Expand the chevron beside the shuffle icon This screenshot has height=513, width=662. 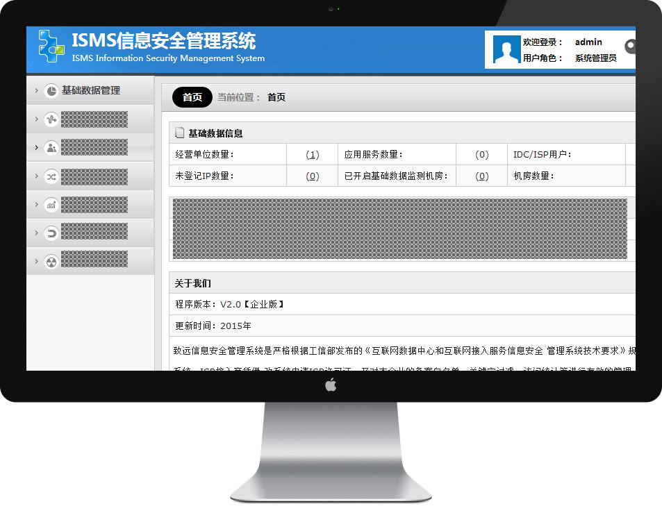36,176
